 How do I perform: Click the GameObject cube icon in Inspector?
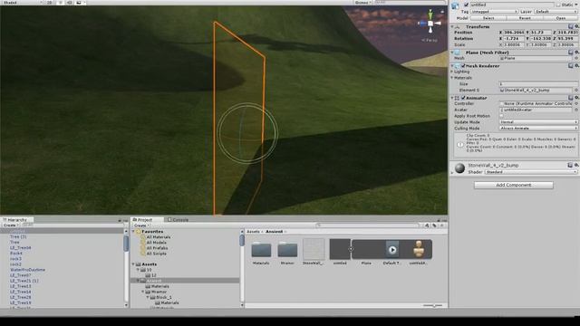click(455, 5)
